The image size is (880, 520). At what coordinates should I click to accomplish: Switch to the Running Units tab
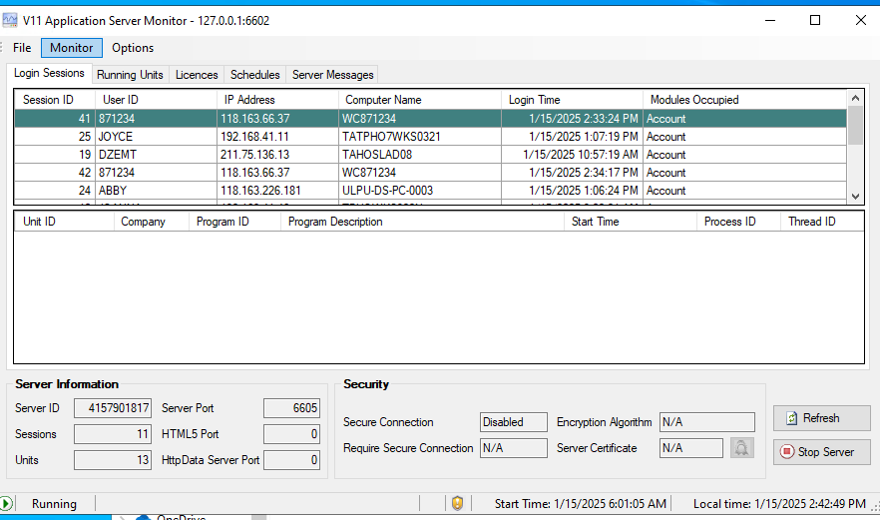(130, 75)
